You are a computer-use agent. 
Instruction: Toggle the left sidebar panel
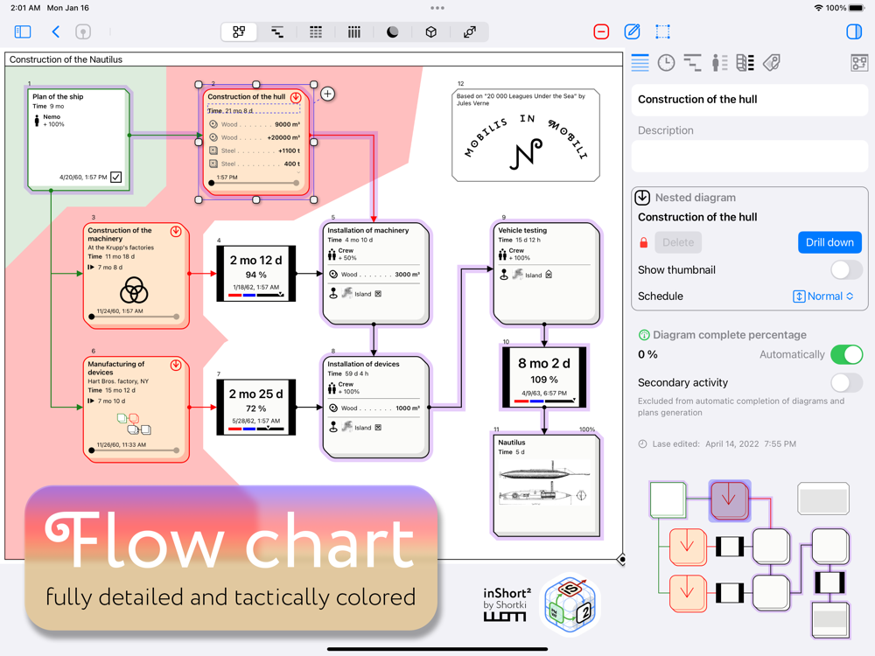pyautogui.click(x=23, y=31)
